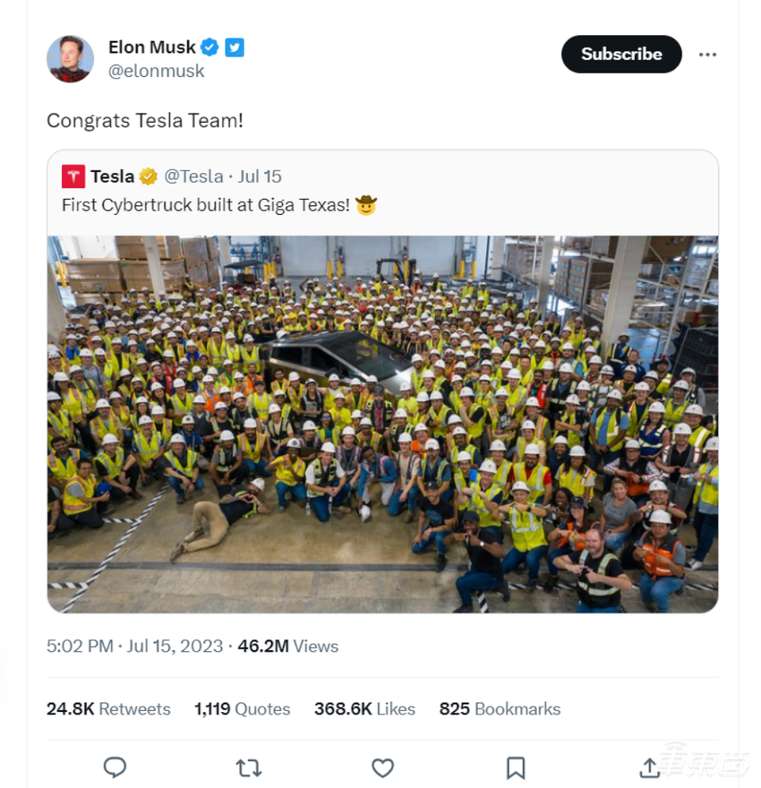The width and height of the screenshot is (761, 788).
Task: Click Tesla's gold verified badge
Action: 149,176
